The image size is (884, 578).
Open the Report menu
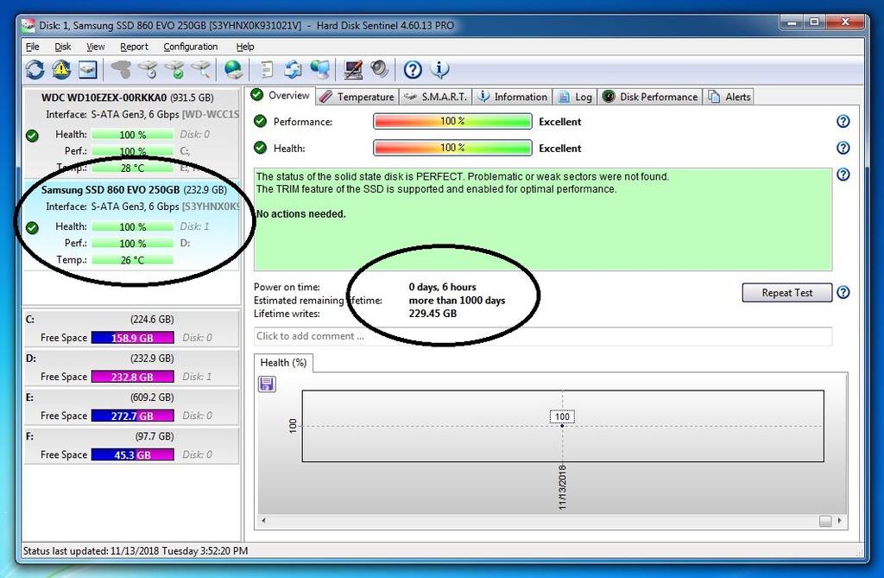(134, 47)
